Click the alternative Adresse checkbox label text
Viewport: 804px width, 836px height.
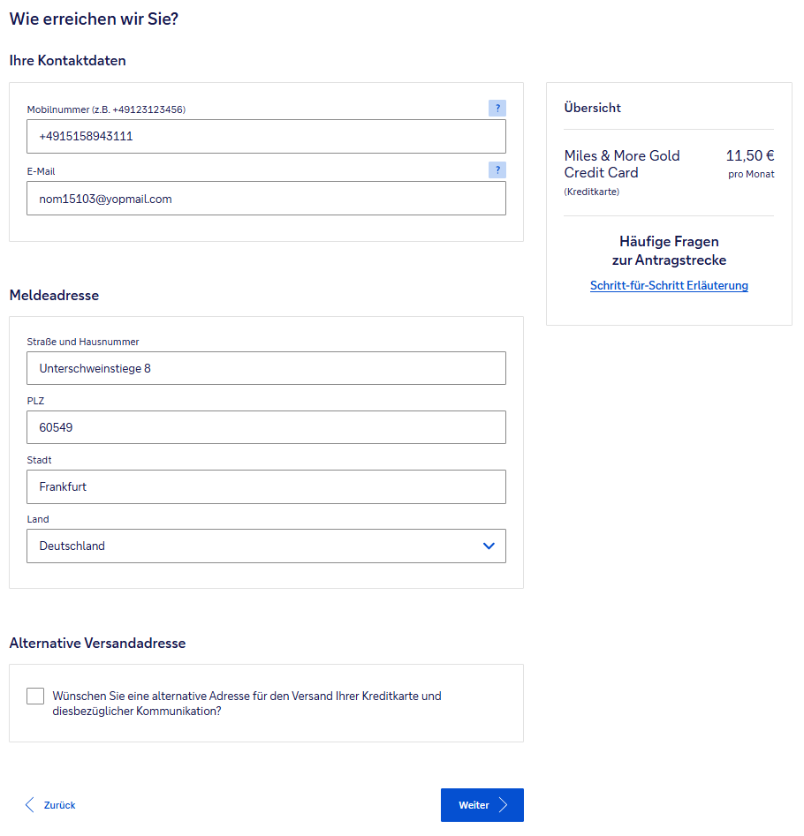pyautogui.click(x=247, y=704)
